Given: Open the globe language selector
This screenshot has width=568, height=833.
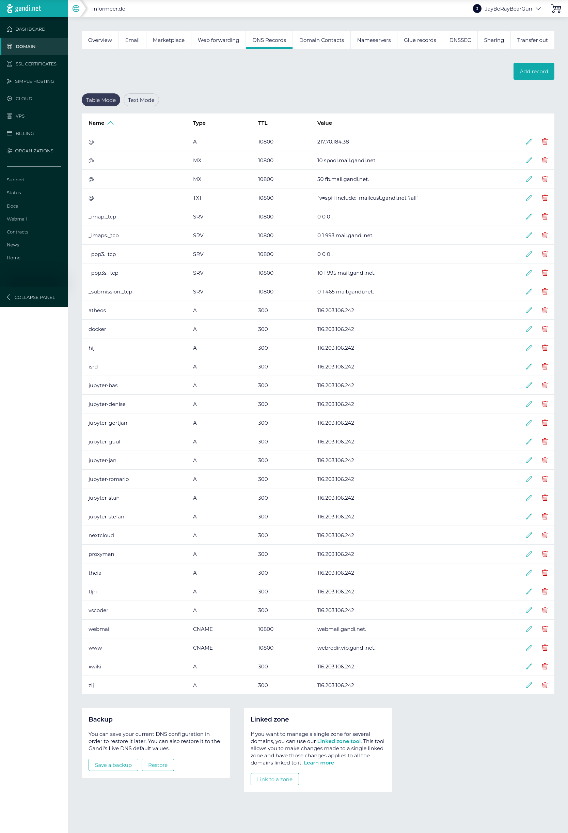Looking at the screenshot, I should coord(76,8).
